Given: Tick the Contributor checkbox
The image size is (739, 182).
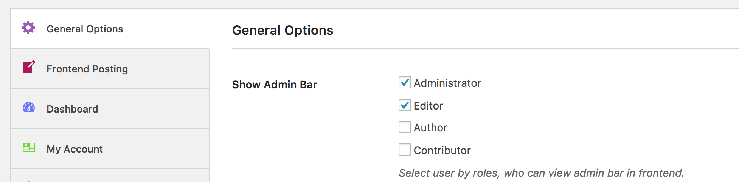Looking at the screenshot, I should 404,150.
